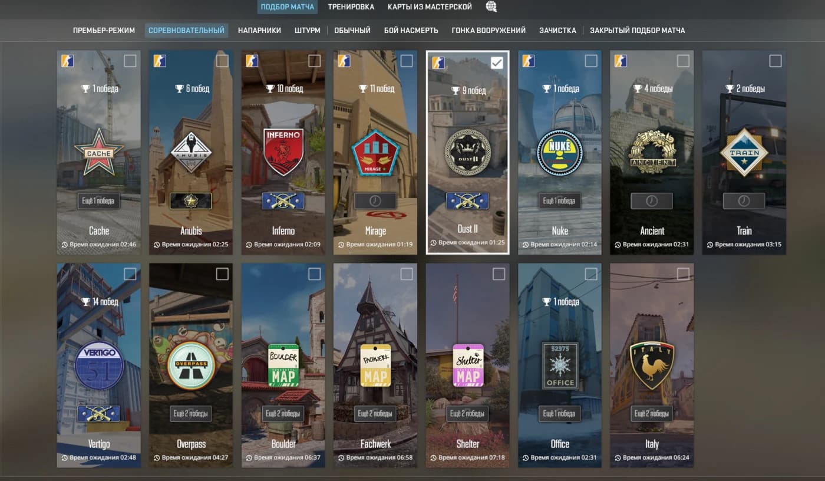Open the globe icon in the top bar

491,7
